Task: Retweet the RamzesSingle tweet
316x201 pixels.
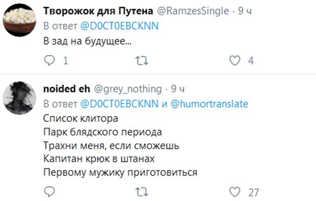Action: click(142, 61)
